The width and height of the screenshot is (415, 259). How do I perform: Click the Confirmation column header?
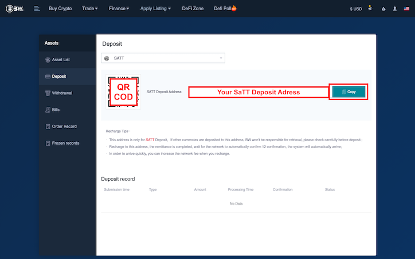click(283, 190)
